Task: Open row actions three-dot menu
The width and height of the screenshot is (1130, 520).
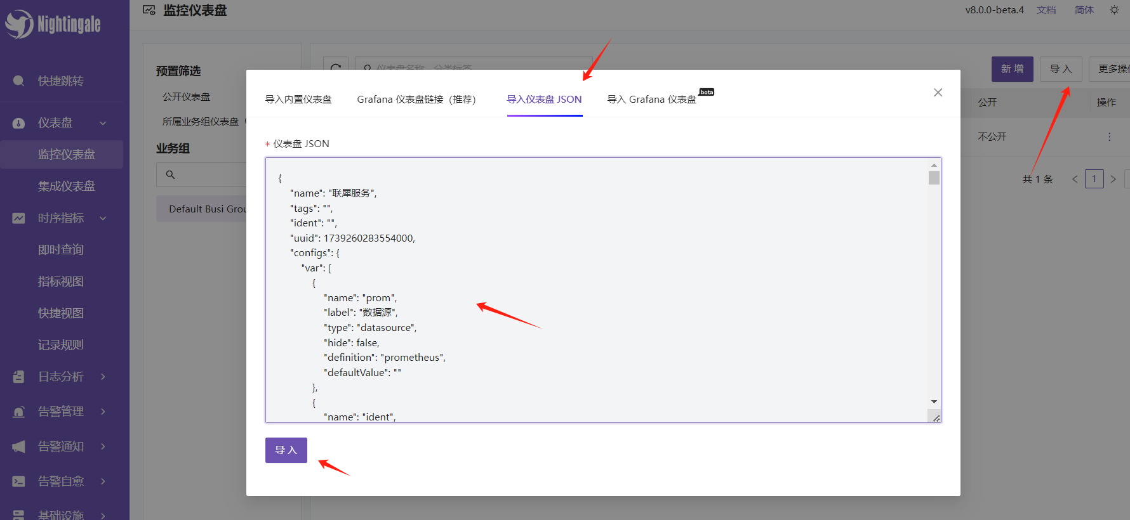Action: pyautogui.click(x=1109, y=137)
